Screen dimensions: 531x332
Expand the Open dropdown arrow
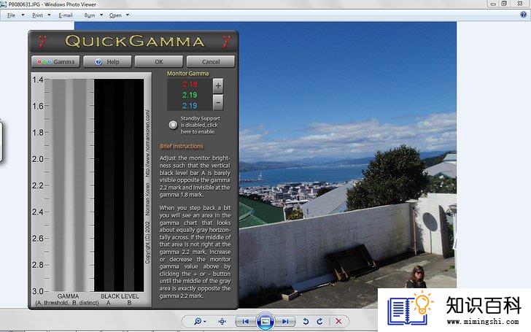click(128, 15)
